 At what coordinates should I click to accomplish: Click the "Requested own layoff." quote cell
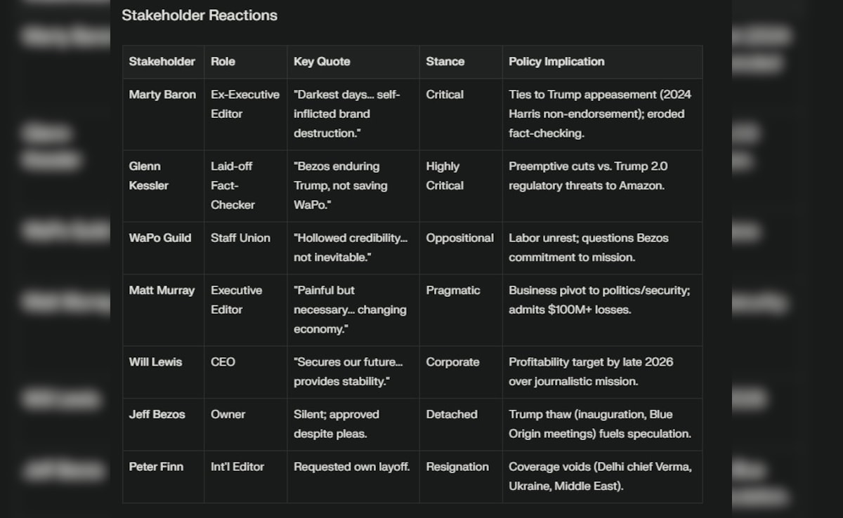(x=351, y=467)
